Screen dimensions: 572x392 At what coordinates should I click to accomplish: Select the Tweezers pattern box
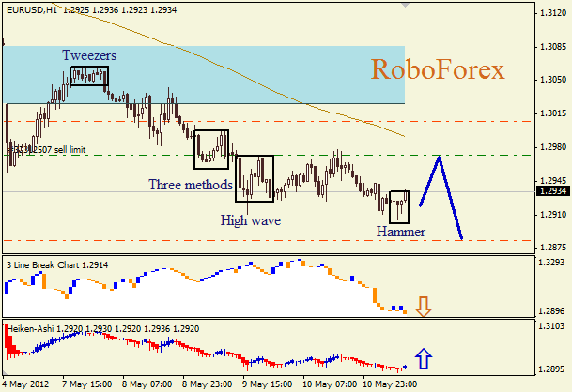(x=88, y=76)
